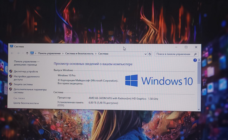This screenshot has width=228, height=140.
Task: Open Панель управления — домашняя страница
Action: click(x=27, y=63)
